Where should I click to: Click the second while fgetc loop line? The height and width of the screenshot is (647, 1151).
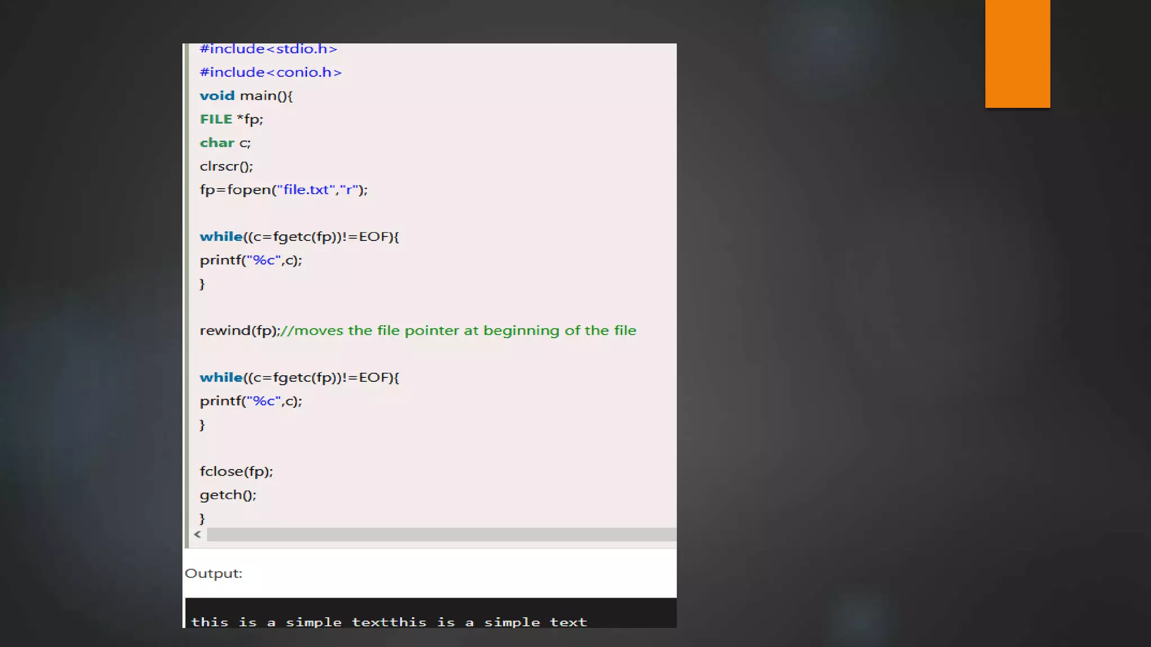point(300,378)
